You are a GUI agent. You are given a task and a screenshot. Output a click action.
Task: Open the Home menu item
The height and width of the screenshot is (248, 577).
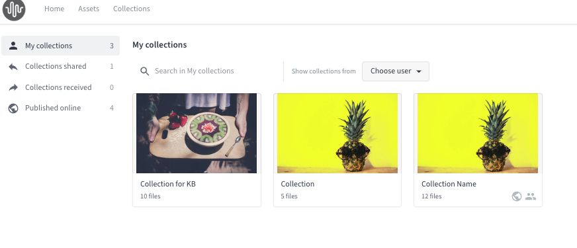coord(54,9)
